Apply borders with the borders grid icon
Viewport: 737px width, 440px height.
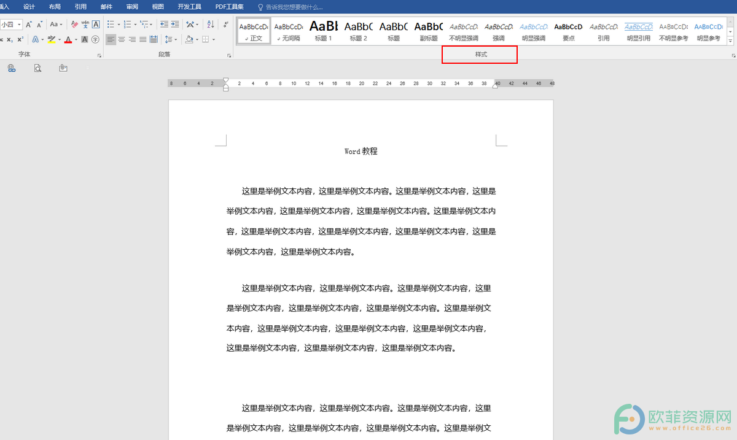pos(205,39)
